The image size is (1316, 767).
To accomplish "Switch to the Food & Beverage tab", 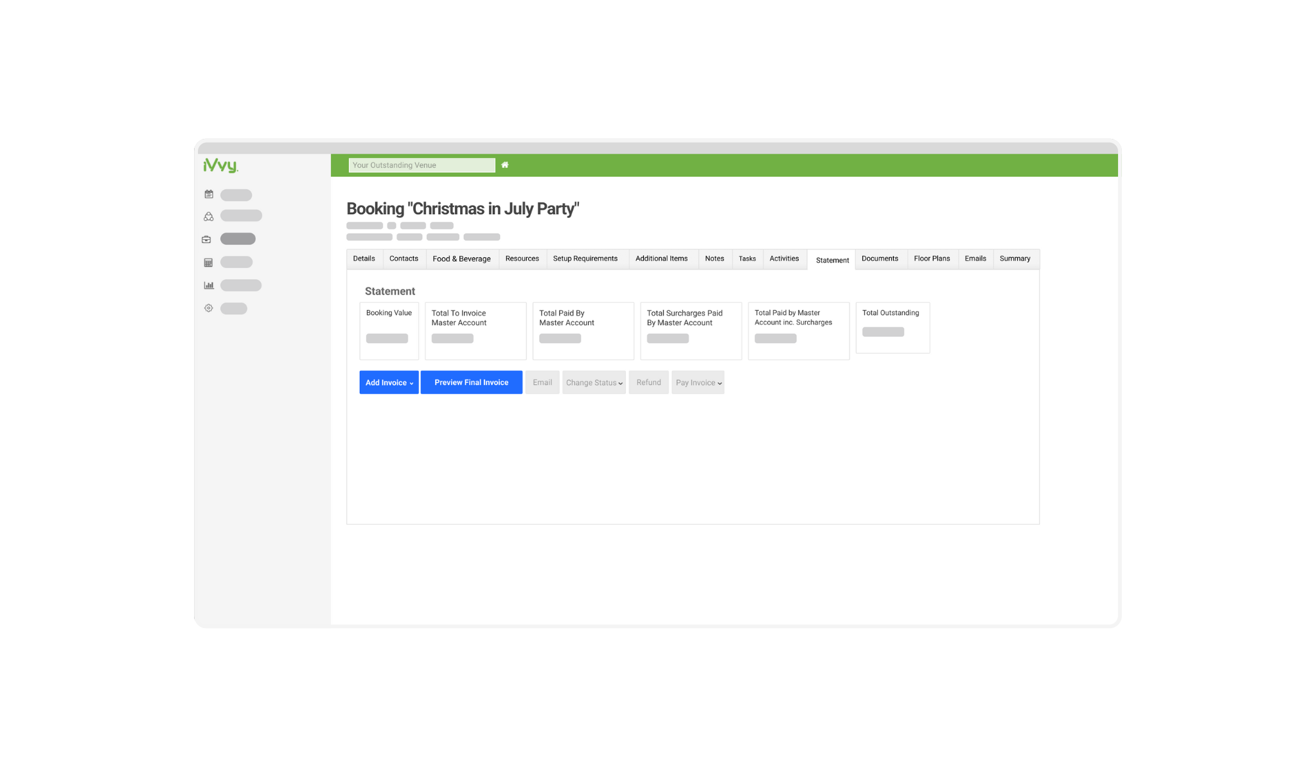I will tap(461, 258).
